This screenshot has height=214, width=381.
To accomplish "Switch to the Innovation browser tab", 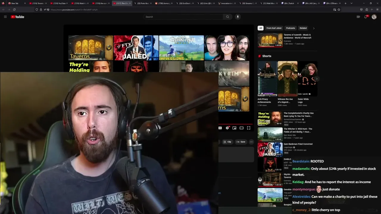I will point(227,3).
